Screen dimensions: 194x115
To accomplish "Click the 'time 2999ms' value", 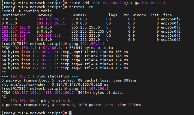I will [x=129, y=105].
